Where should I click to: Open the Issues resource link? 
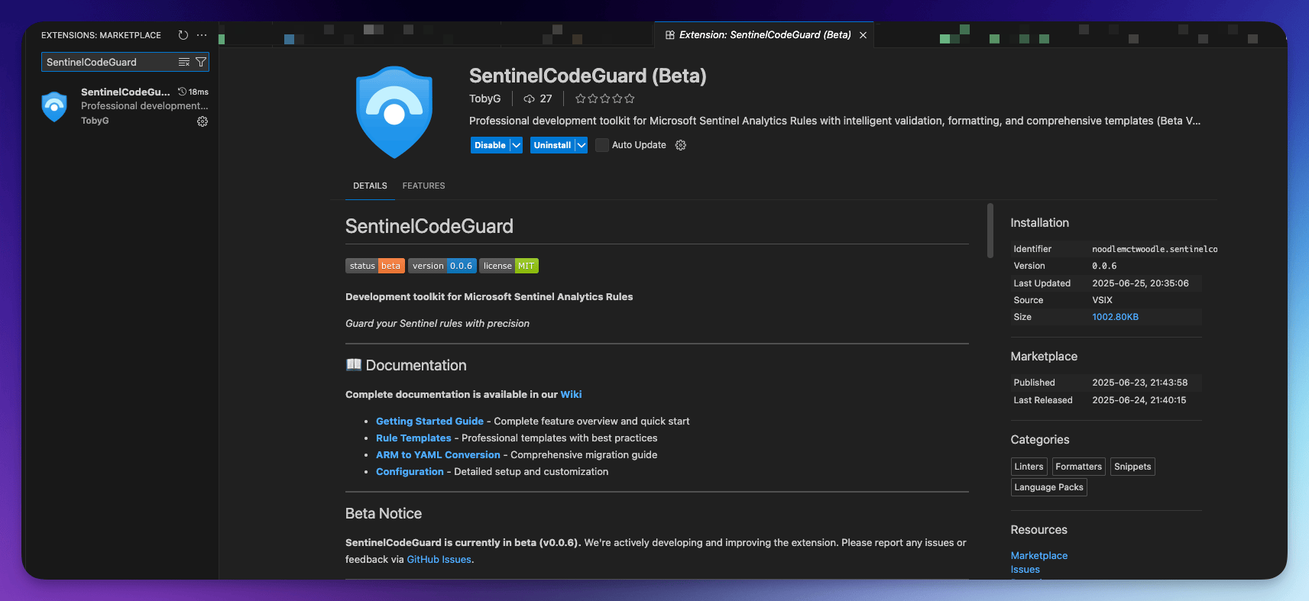[1025, 570]
